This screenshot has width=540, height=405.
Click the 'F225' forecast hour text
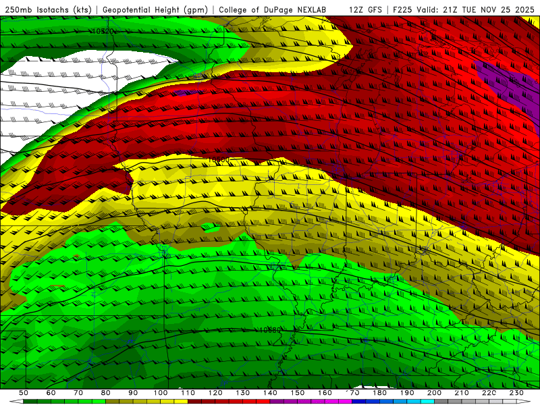coord(402,10)
